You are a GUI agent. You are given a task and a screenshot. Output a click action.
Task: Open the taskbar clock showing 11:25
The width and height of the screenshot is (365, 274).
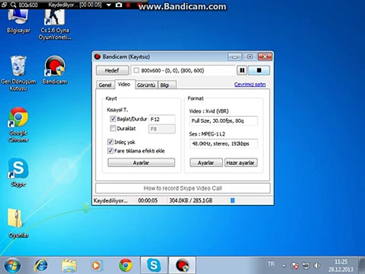tap(341, 265)
